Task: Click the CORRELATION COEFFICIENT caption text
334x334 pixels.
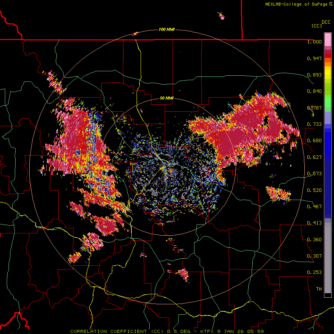Action: pos(108,331)
